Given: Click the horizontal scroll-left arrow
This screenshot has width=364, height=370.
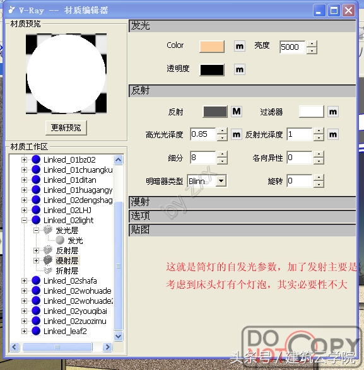Looking at the screenshot, I should pyautogui.click(x=15, y=347).
